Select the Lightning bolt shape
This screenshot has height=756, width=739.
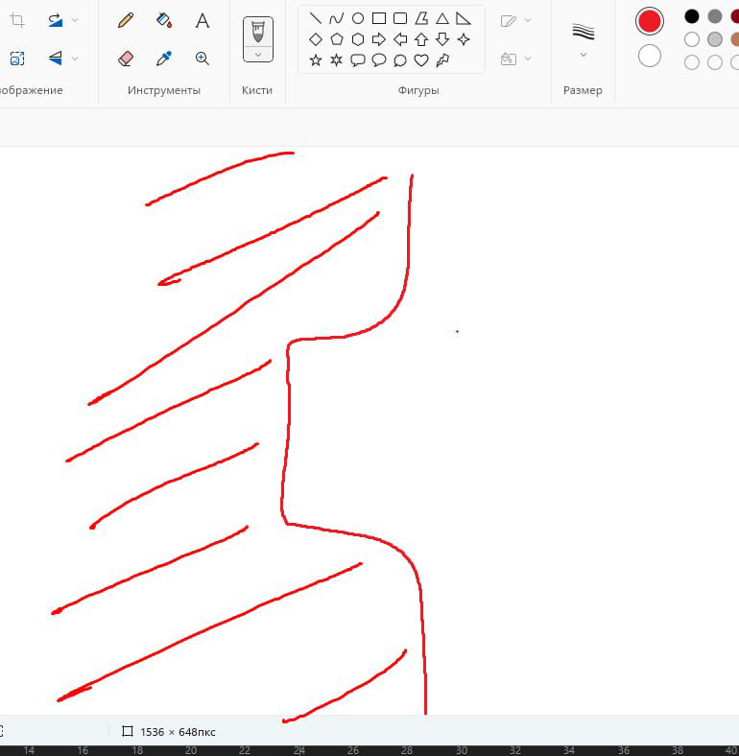click(x=442, y=60)
